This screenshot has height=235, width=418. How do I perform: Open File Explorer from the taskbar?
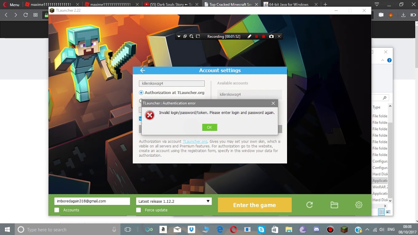289,229
